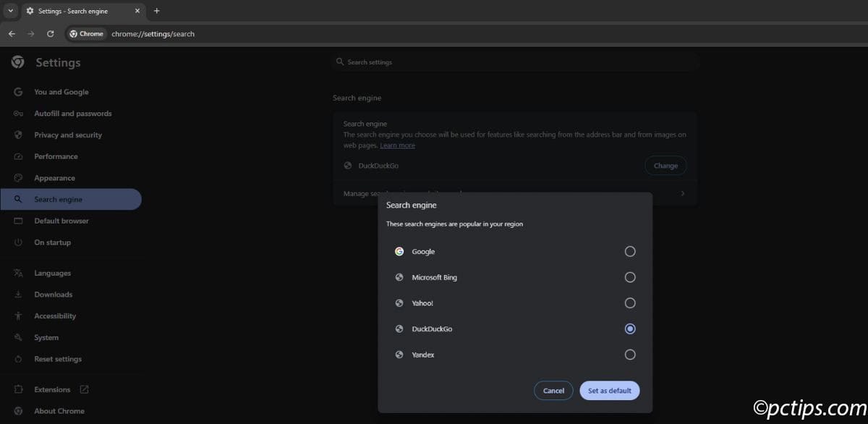Click the On startup power icon
This screenshot has height=424, width=868.
click(x=18, y=242)
